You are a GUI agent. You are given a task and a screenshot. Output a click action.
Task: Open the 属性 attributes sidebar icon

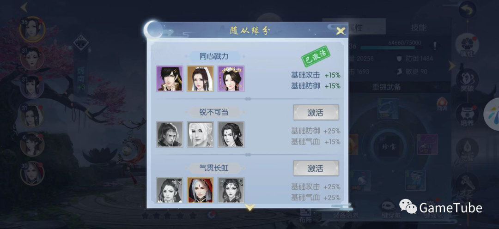[x=467, y=45]
